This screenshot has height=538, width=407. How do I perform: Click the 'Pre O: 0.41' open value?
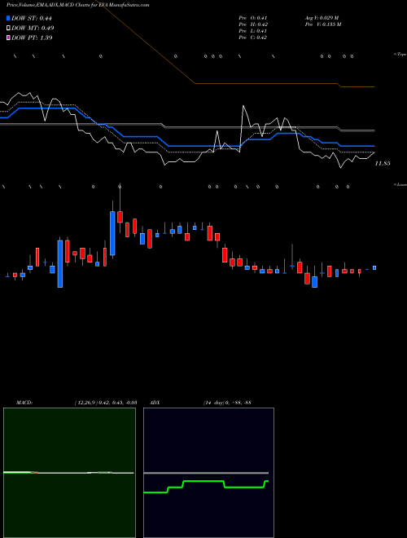[253, 17]
